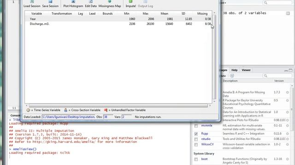Image resolution: width=295 pixels, height=165 pixels.
Task: Click the horizontal scrollbar's right arrow
Action: click(210, 106)
